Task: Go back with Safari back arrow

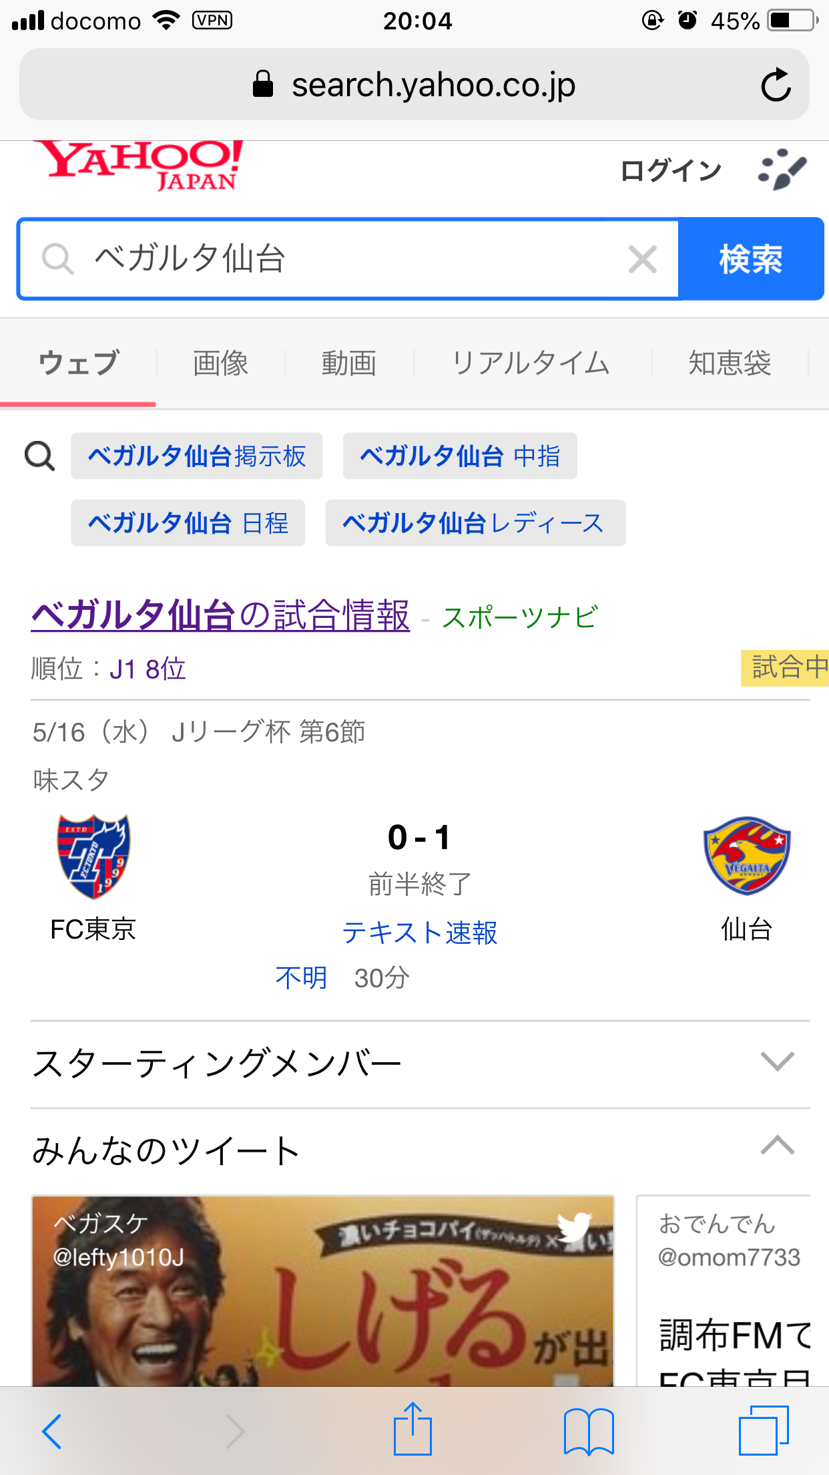Action: 52,1431
